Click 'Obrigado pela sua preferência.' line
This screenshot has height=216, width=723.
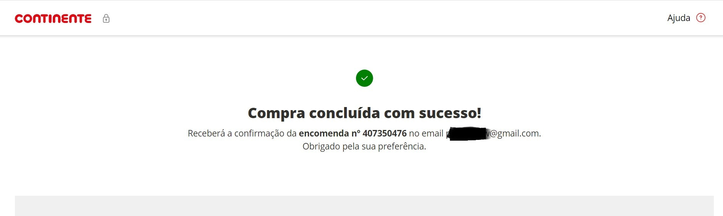364,146
